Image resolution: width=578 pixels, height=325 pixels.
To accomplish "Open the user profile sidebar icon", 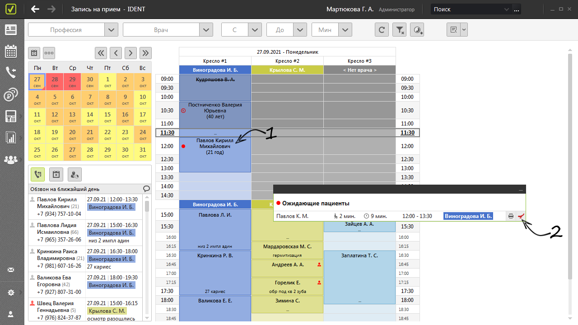I will 11,314.
